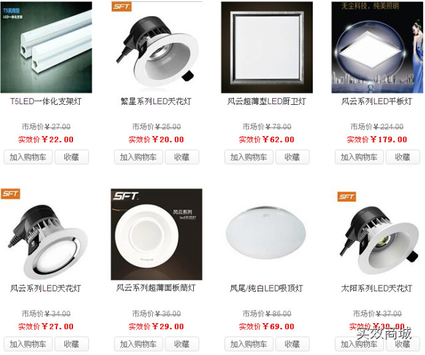Favorite 风云系列超薄面板筒灯 with 收藏 button
Viewport: 425px width, 355px height.
(182, 344)
